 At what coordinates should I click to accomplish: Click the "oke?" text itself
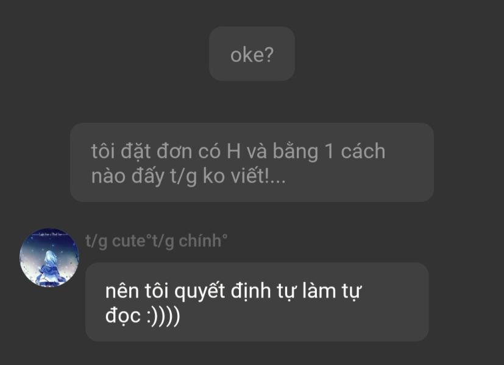point(252,55)
